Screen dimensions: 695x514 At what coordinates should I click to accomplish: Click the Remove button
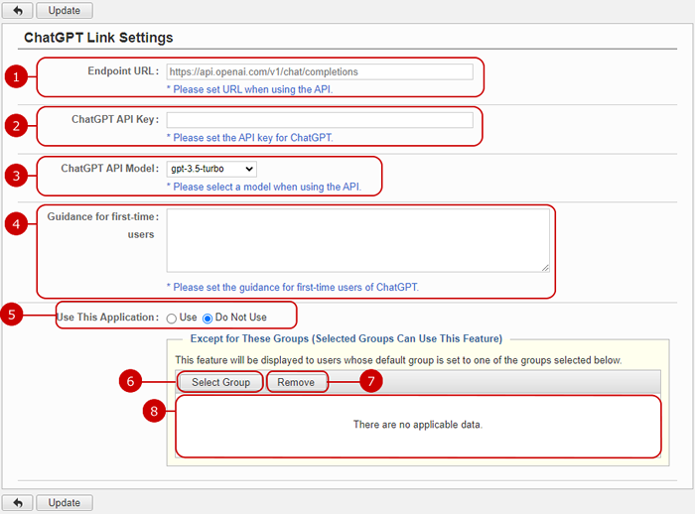pyautogui.click(x=296, y=382)
